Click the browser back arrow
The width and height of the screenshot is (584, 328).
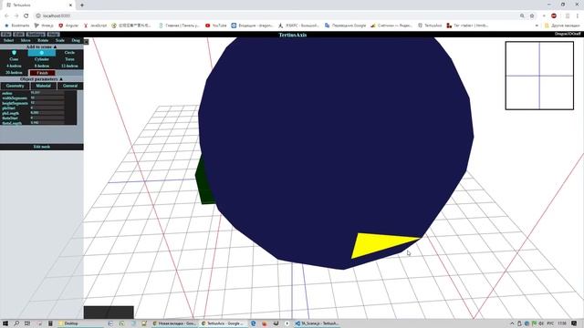point(6,15)
